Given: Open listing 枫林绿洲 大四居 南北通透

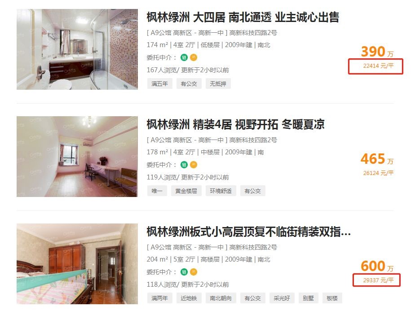Looking at the screenshot, I should (x=243, y=17).
